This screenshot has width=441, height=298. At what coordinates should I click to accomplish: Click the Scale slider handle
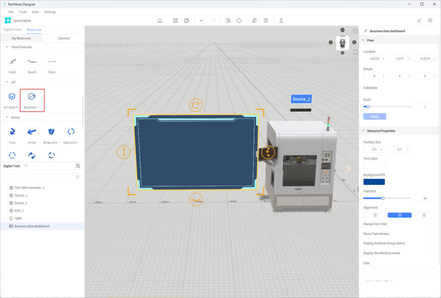368,106
